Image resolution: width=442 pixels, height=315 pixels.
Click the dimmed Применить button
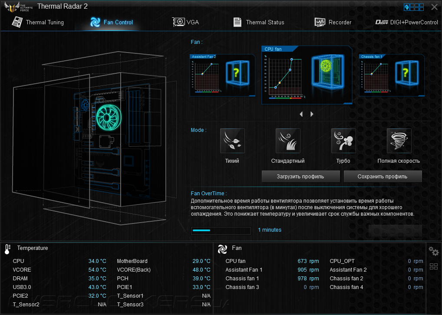pos(395,231)
